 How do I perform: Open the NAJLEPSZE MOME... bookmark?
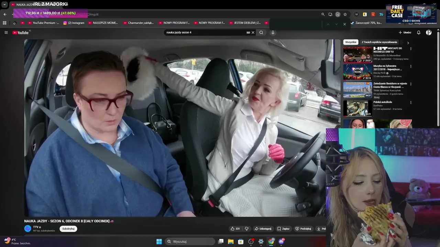[103, 23]
